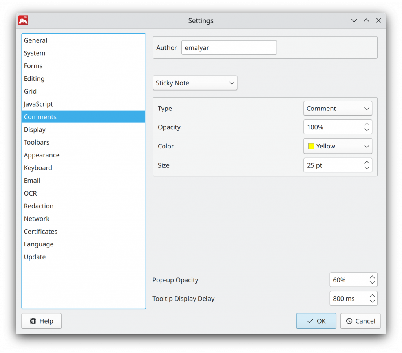Viewport: 402px width, 353px height.
Task: Select the JavaScript category
Action: [x=38, y=104]
